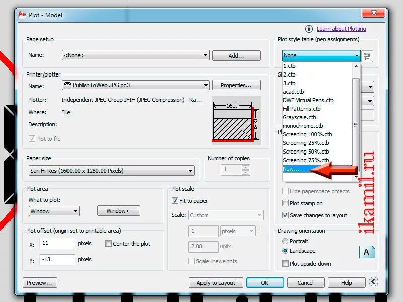Open the Learn about Plotting link
Screen dimensions: 403x302
pyautogui.click(x=342, y=29)
